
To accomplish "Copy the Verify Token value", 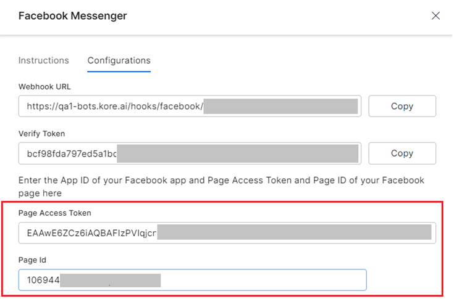I will point(402,153).
